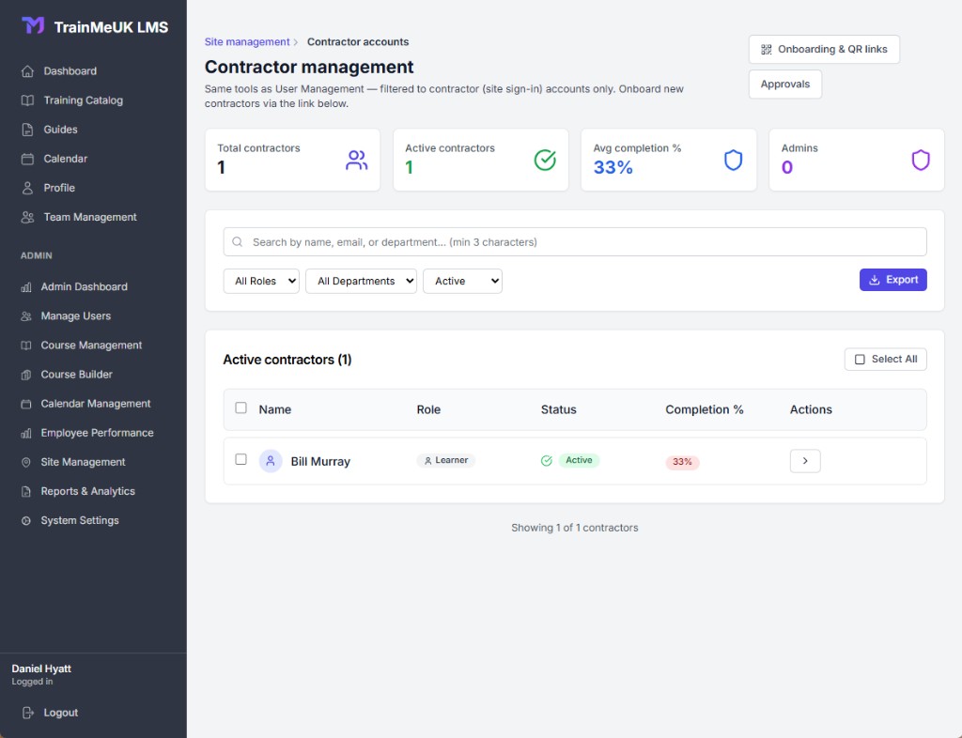Click the 'Contractor accounts' breadcrumb text
Screen dimensions: 962x738
tap(358, 41)
